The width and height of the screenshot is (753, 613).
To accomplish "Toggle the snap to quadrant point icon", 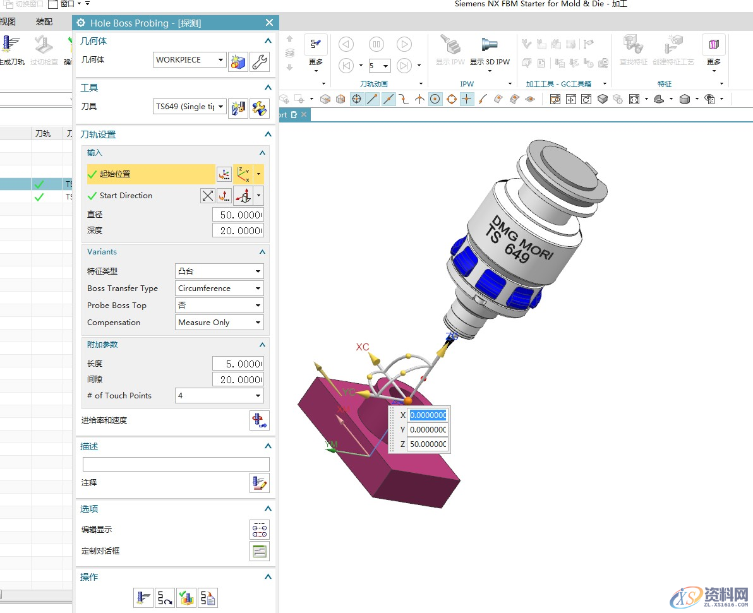I will point(451,99).
